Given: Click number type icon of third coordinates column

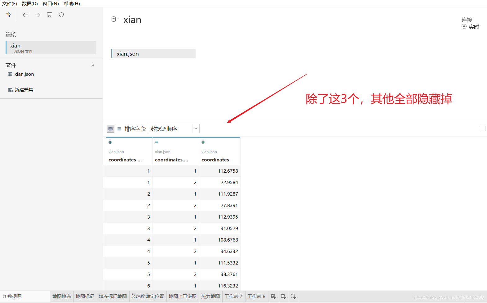Looking at the screenshot, I should pos(203,142).
